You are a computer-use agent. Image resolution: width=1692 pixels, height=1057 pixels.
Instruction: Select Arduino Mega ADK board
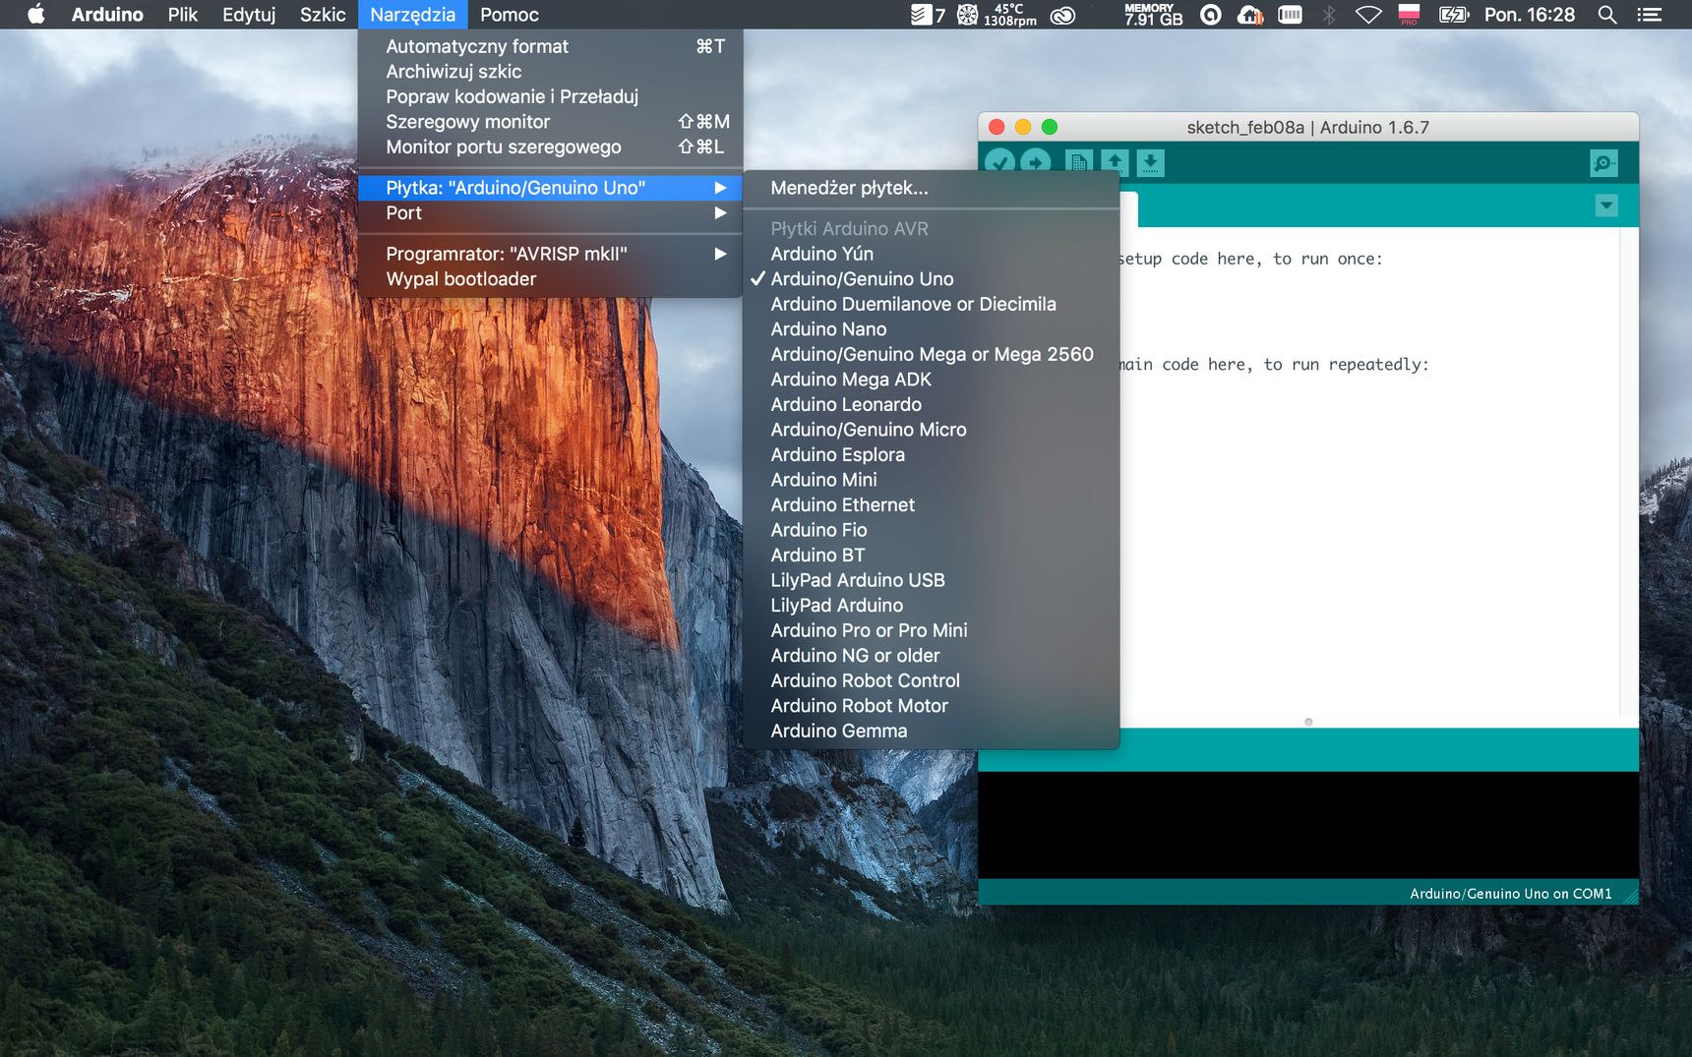pos(931,380)
